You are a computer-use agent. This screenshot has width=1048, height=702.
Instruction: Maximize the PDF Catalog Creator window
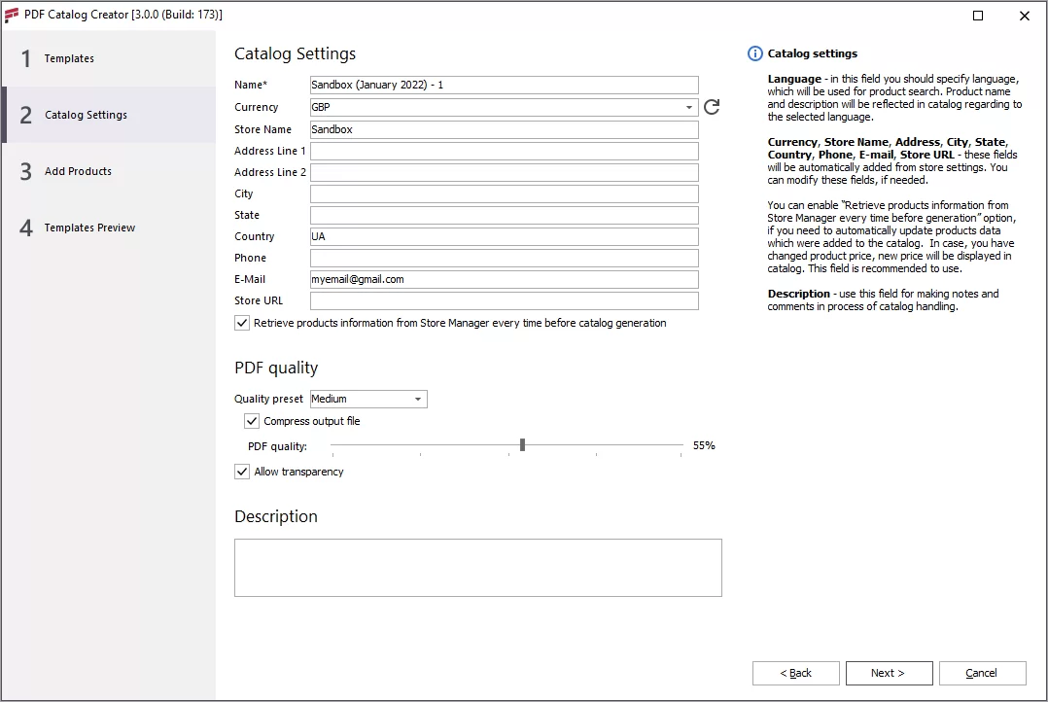978,16
